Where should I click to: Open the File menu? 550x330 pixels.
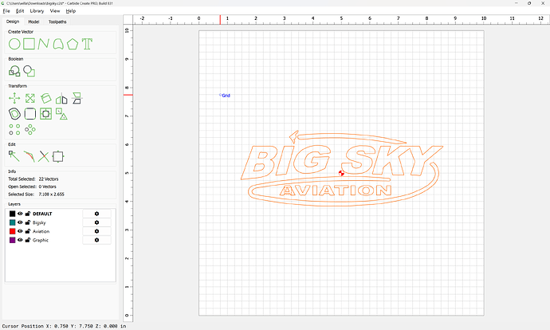[6, 11]
